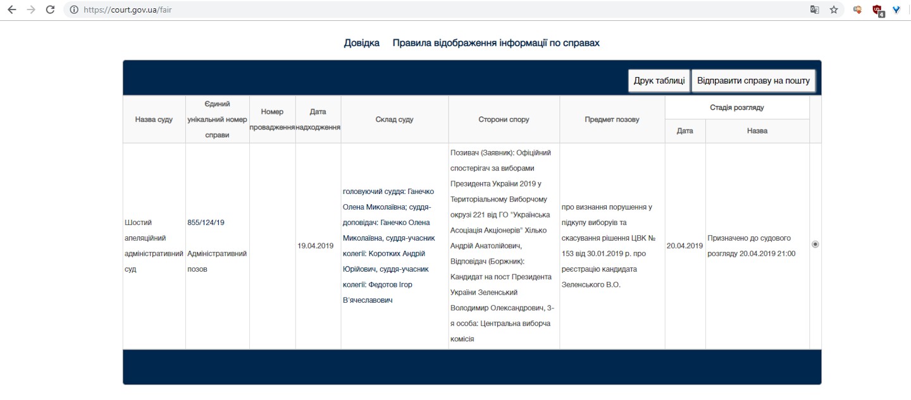Go forward with the browser forward arrow
The image size is (911, 400).
[x=31, y=10]
